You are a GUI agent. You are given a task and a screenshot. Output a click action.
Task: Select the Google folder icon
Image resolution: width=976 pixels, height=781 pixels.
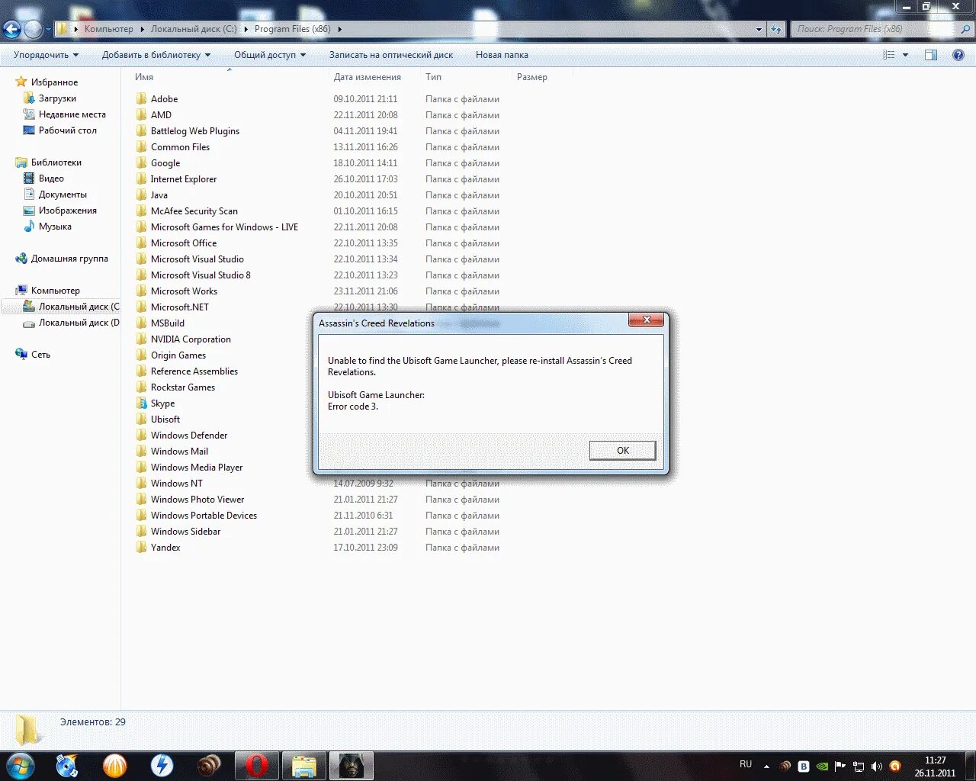click(x=141, y=163)
